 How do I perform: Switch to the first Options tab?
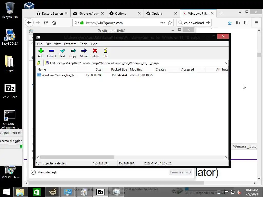coord(125,13)
